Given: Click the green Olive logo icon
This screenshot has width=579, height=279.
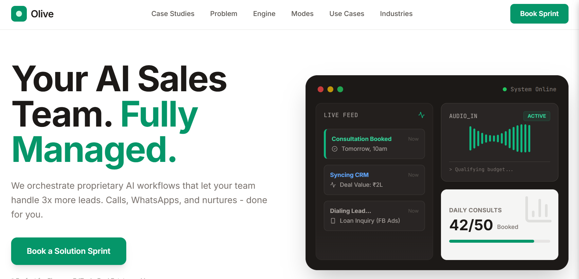Looking at the screenshot, I should 19,14.
